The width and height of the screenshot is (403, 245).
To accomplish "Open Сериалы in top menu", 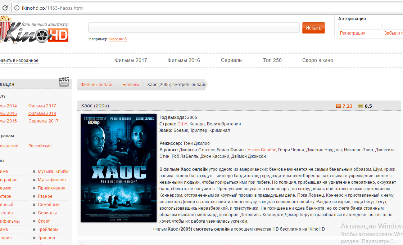I will tap(232, 60).
